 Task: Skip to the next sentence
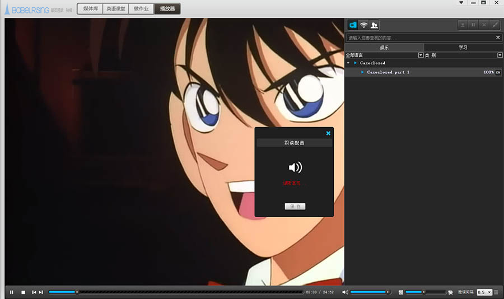pyautogui.click(x=41, y=292)
